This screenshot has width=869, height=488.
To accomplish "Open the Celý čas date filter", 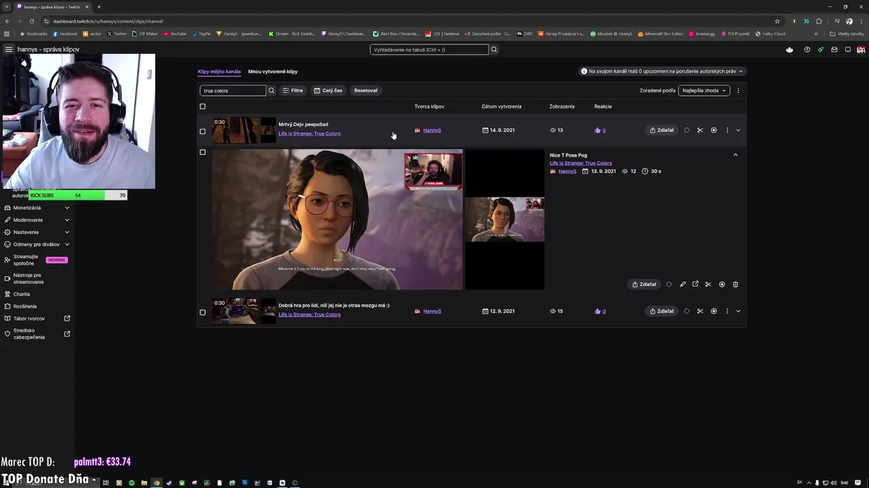I will click(x=328, y=90).
